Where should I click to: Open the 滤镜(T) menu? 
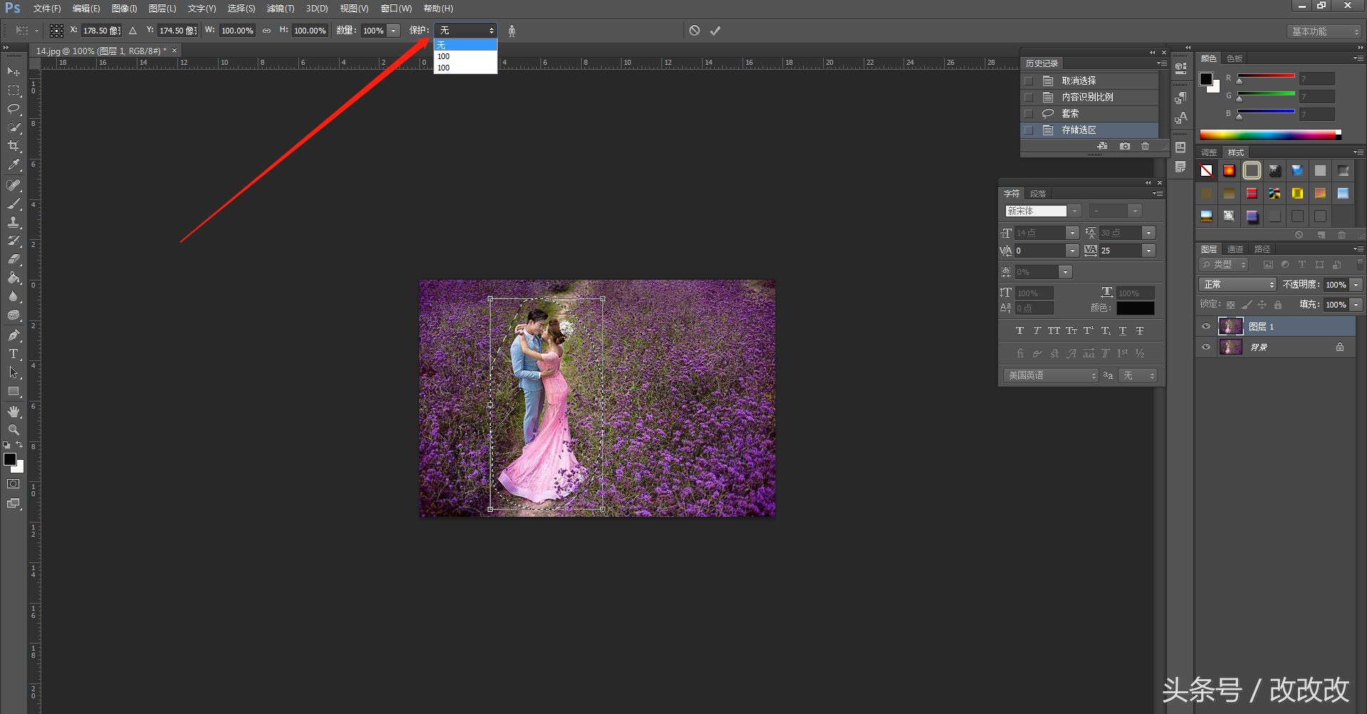281,9
